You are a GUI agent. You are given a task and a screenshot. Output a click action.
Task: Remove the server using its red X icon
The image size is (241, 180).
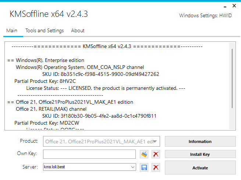tap(156, 167)
